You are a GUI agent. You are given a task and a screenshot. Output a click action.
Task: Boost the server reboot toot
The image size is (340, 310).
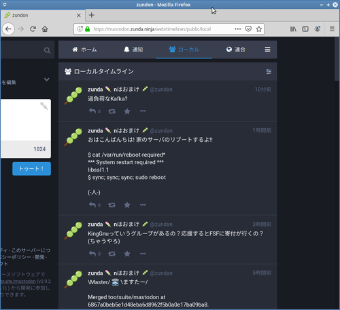click(x=112, y=205)
